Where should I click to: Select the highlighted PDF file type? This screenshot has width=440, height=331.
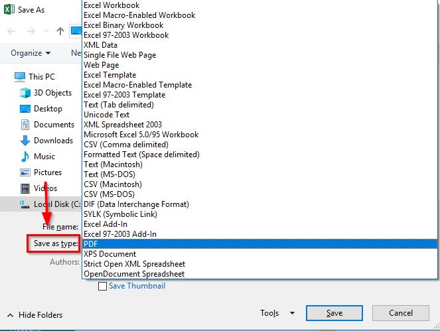point(260,244)
